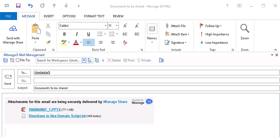
Task: Toggle Underline formatting
Action: click(x=88, y=34)
